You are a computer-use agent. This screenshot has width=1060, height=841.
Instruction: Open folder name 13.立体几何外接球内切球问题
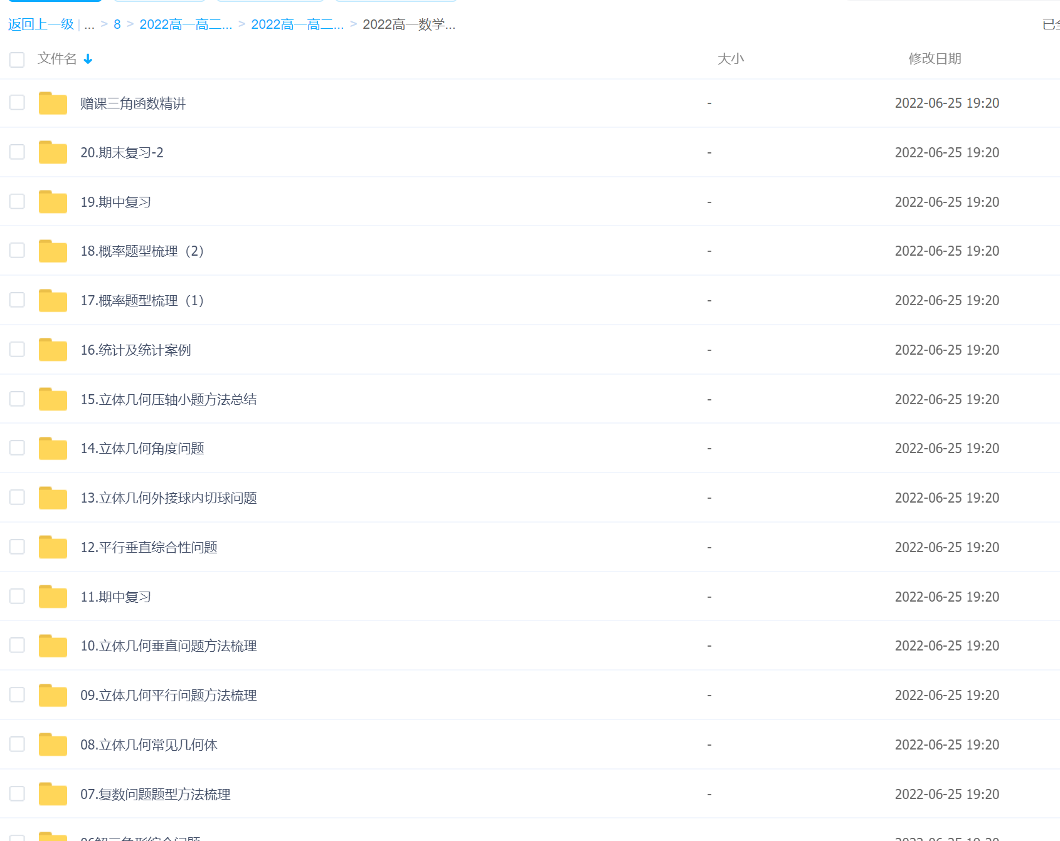pos(169,498)
